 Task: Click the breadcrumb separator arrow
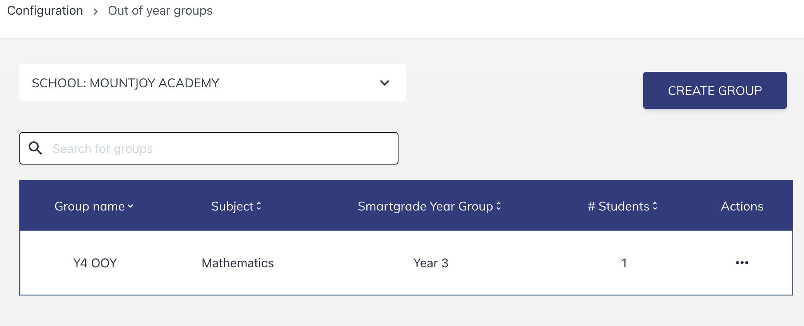(96, 12)
